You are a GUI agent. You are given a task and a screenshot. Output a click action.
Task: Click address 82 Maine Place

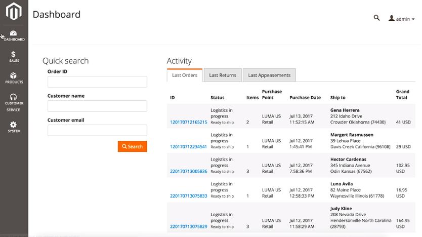click(345, 190)
